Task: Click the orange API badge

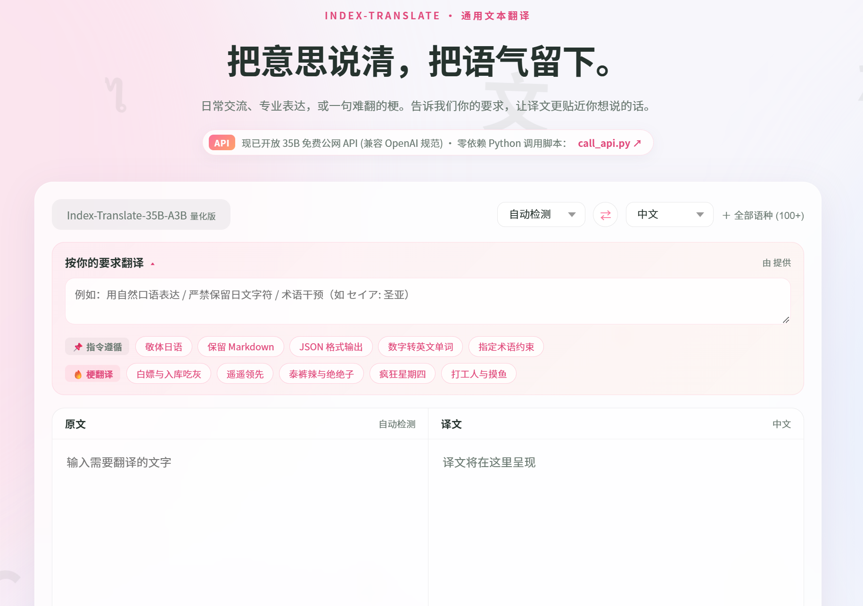Action: tap(222, 143)
